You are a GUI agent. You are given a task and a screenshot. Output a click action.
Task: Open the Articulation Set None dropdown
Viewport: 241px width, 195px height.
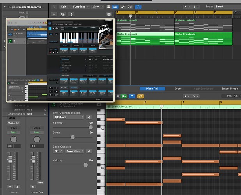[x=36, y=114]
